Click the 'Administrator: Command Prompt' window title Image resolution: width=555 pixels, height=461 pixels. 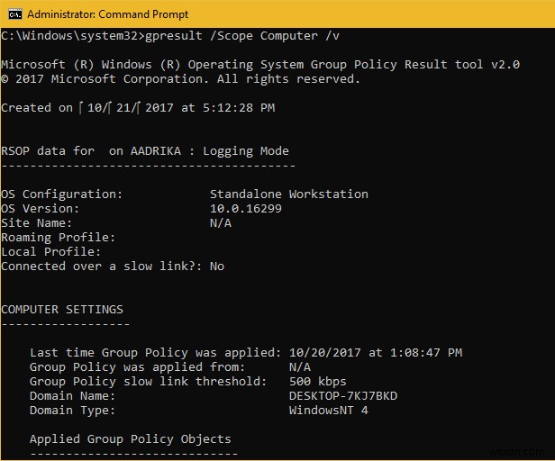coord(107,14)
